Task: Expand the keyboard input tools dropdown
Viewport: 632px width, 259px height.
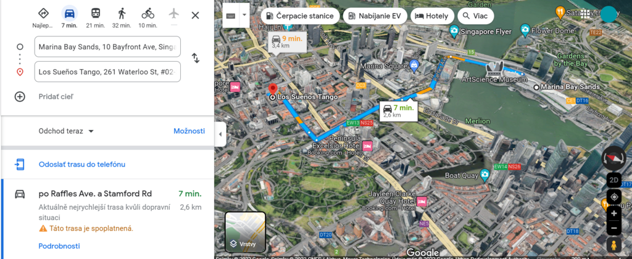Action: pyautogui.click(x=244, y=15)
